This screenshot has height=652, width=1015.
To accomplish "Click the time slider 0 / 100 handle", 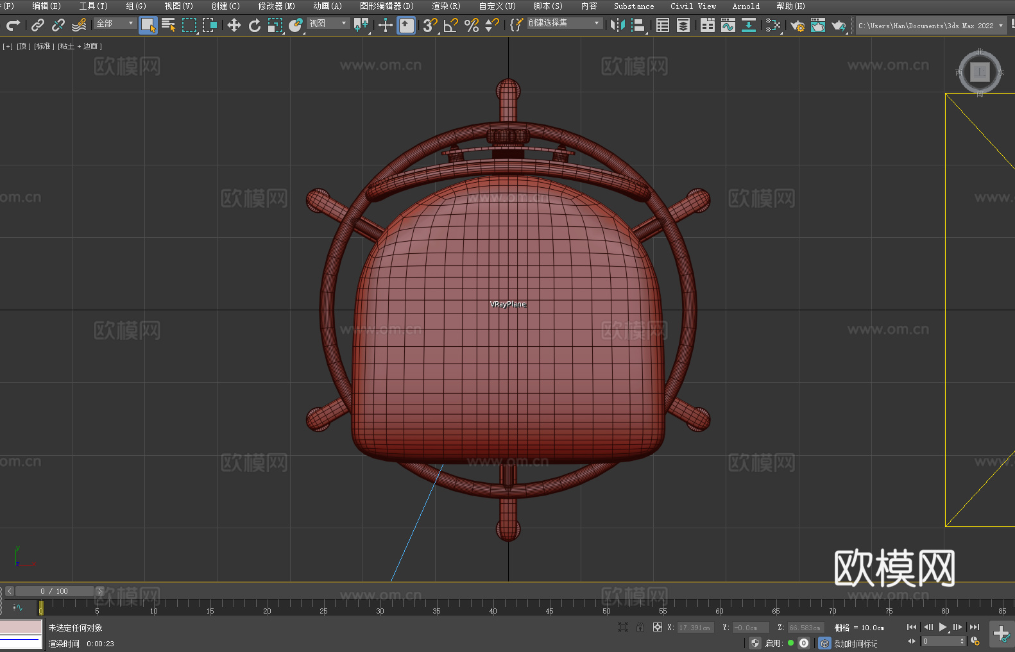I will click(x=55, y=591).
